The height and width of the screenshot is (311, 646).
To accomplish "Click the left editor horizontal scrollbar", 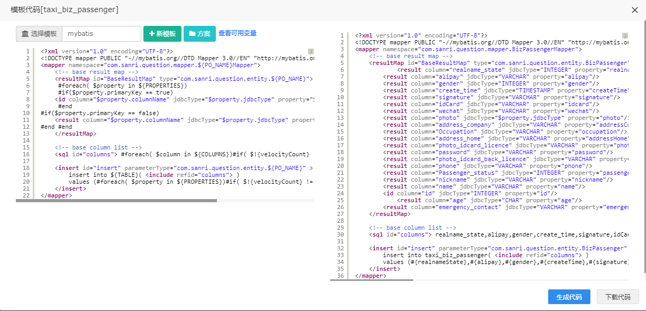I will click(x=116, y=201).
